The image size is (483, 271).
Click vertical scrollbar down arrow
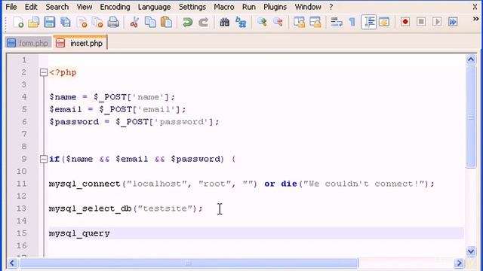pyautogui.click(x=471, y=252)
